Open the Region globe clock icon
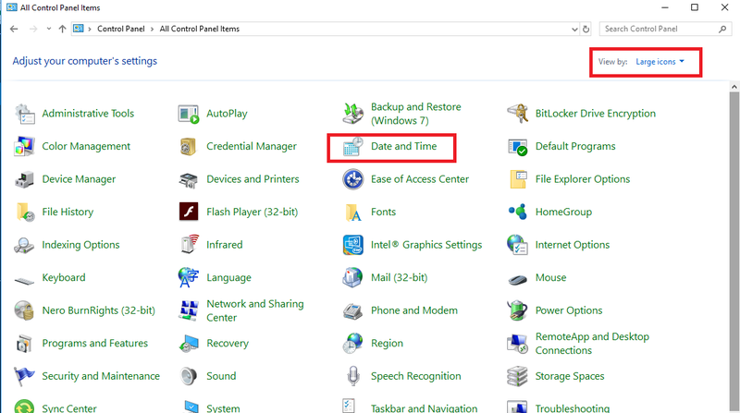Image resolution: width=740 pixels, height=413 pixels. click(x=352, y=343)
